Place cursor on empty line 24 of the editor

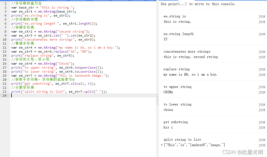(83, 96)
